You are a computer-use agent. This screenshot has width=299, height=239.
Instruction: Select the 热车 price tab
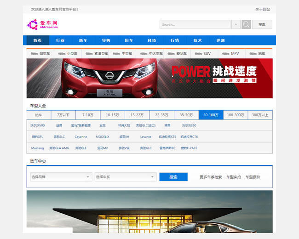coord(39,115)
